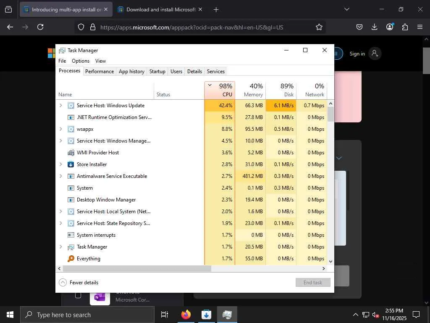Sort by the Memory column header
The height and width of the screenshot is (323, 430).
tap(250, 90)
